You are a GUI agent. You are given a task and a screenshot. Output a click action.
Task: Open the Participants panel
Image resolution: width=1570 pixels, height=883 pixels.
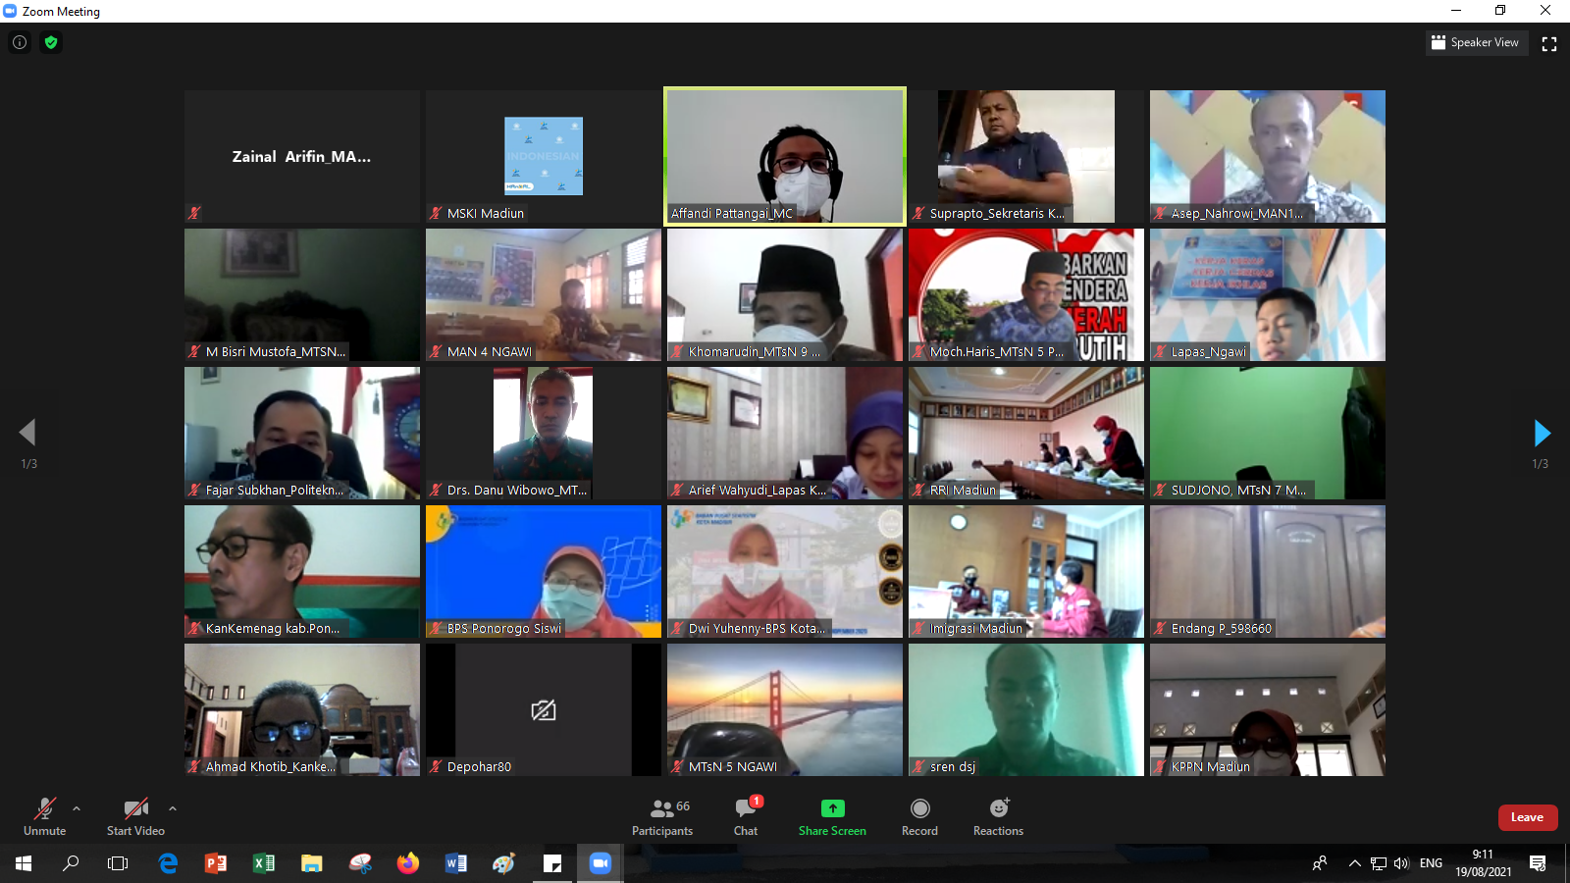[662, 816]
